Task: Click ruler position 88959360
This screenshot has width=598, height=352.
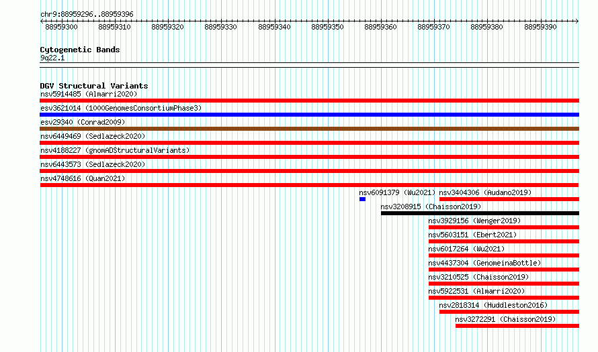Action: click(380, 27)
